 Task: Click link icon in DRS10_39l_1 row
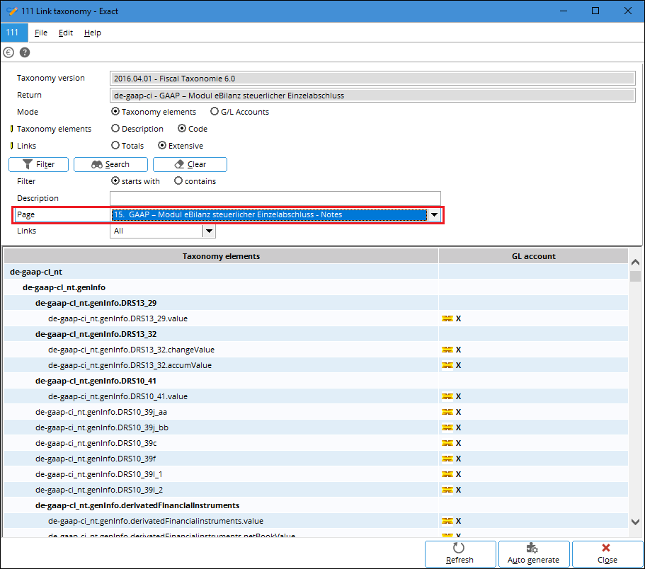pos(447,475)
